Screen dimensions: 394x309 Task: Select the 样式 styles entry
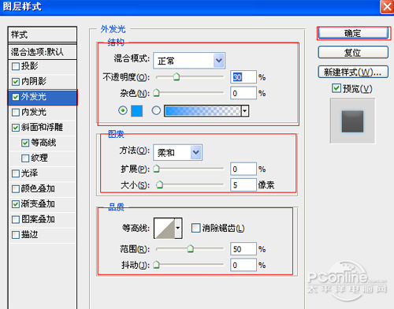43,35
